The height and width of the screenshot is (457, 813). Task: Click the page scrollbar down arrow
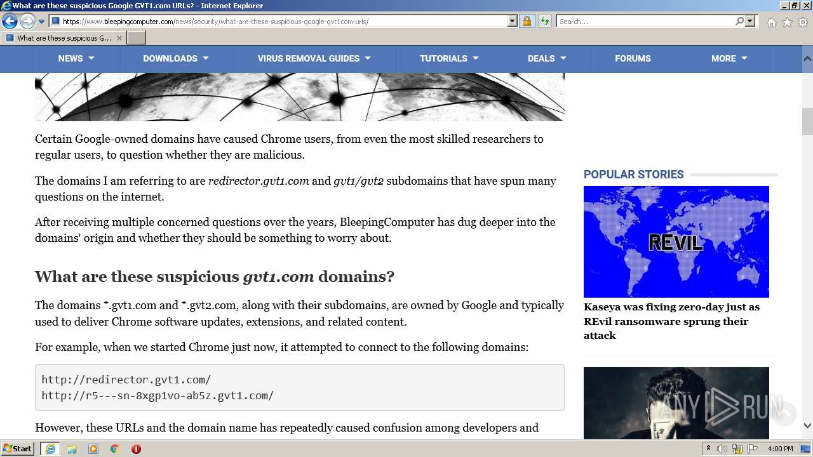807,426
